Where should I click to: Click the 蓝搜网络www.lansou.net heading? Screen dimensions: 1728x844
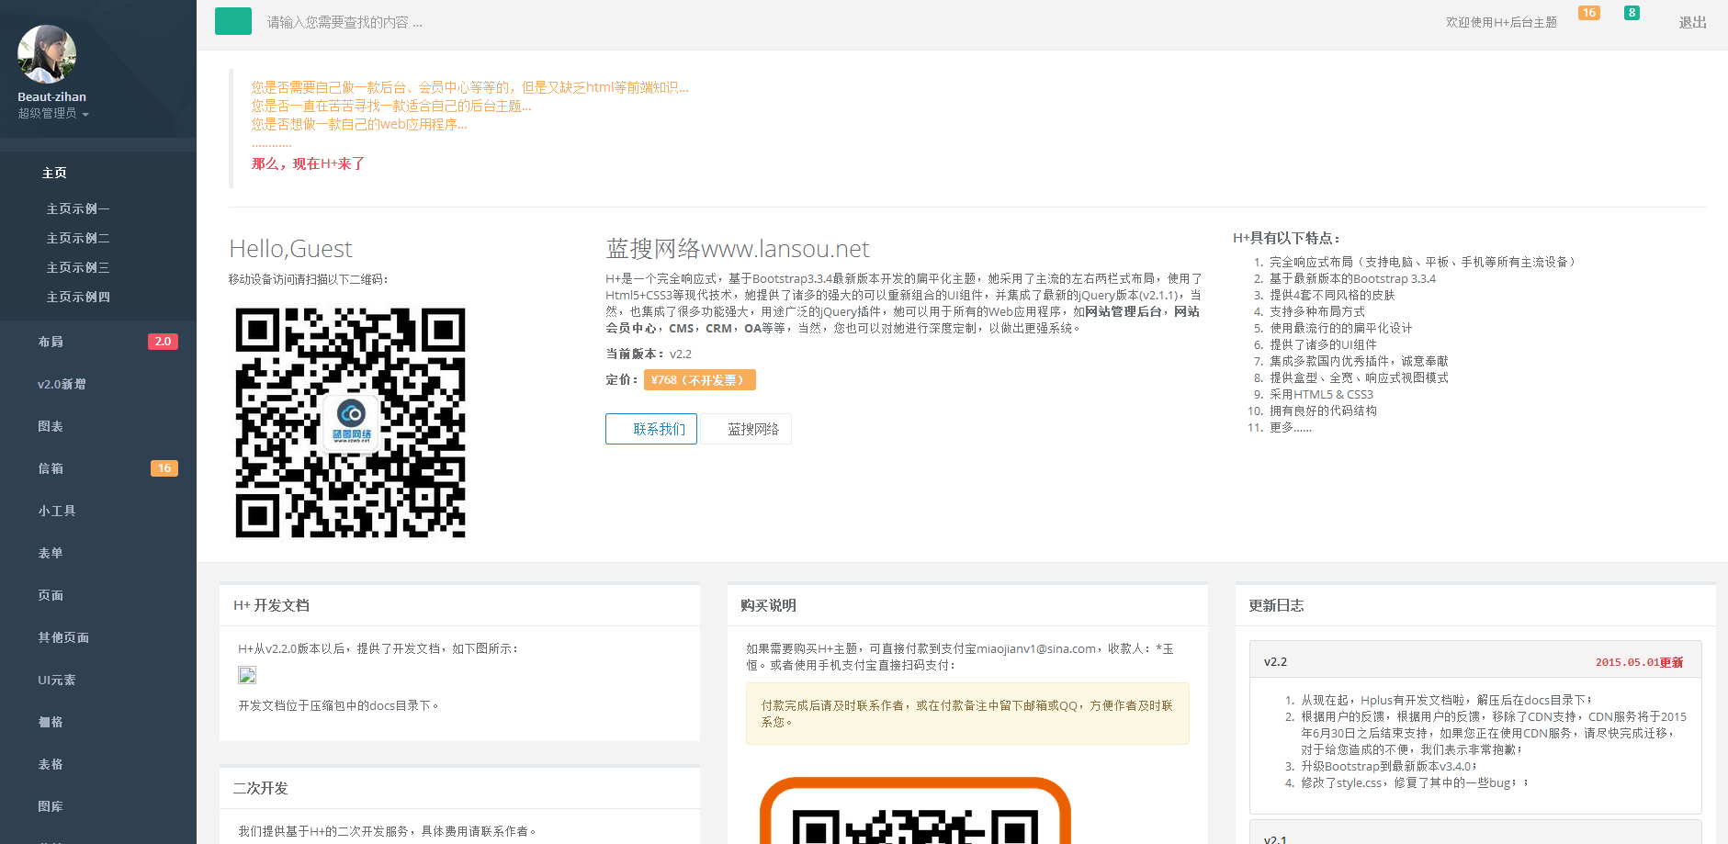tap(738, 249)
